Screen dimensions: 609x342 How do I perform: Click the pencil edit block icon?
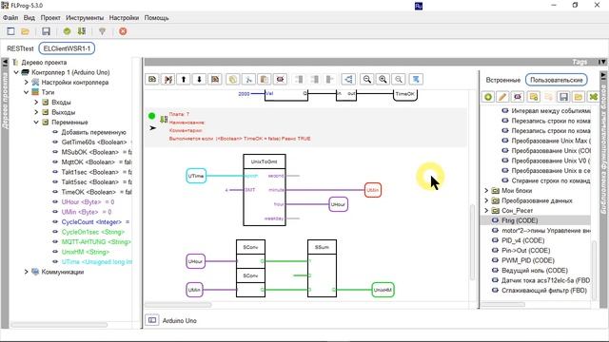tap(502, 97)
